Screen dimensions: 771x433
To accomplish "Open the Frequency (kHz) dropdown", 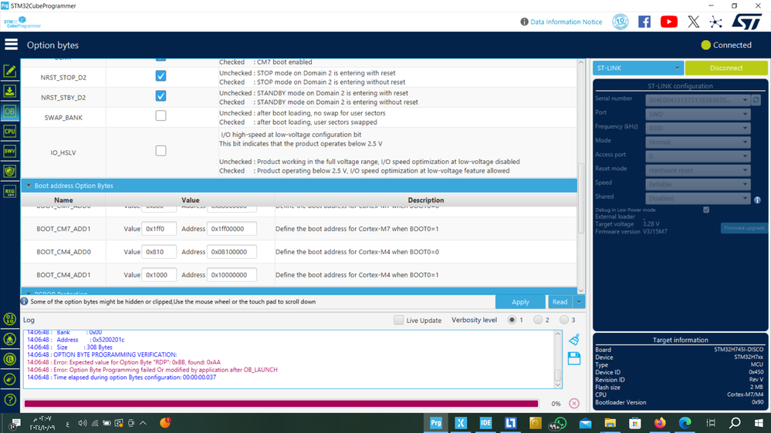I will click(698, 128).
